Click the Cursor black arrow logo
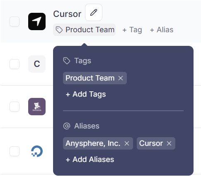The width and height of the screenshot is (201, 176). 37,21
